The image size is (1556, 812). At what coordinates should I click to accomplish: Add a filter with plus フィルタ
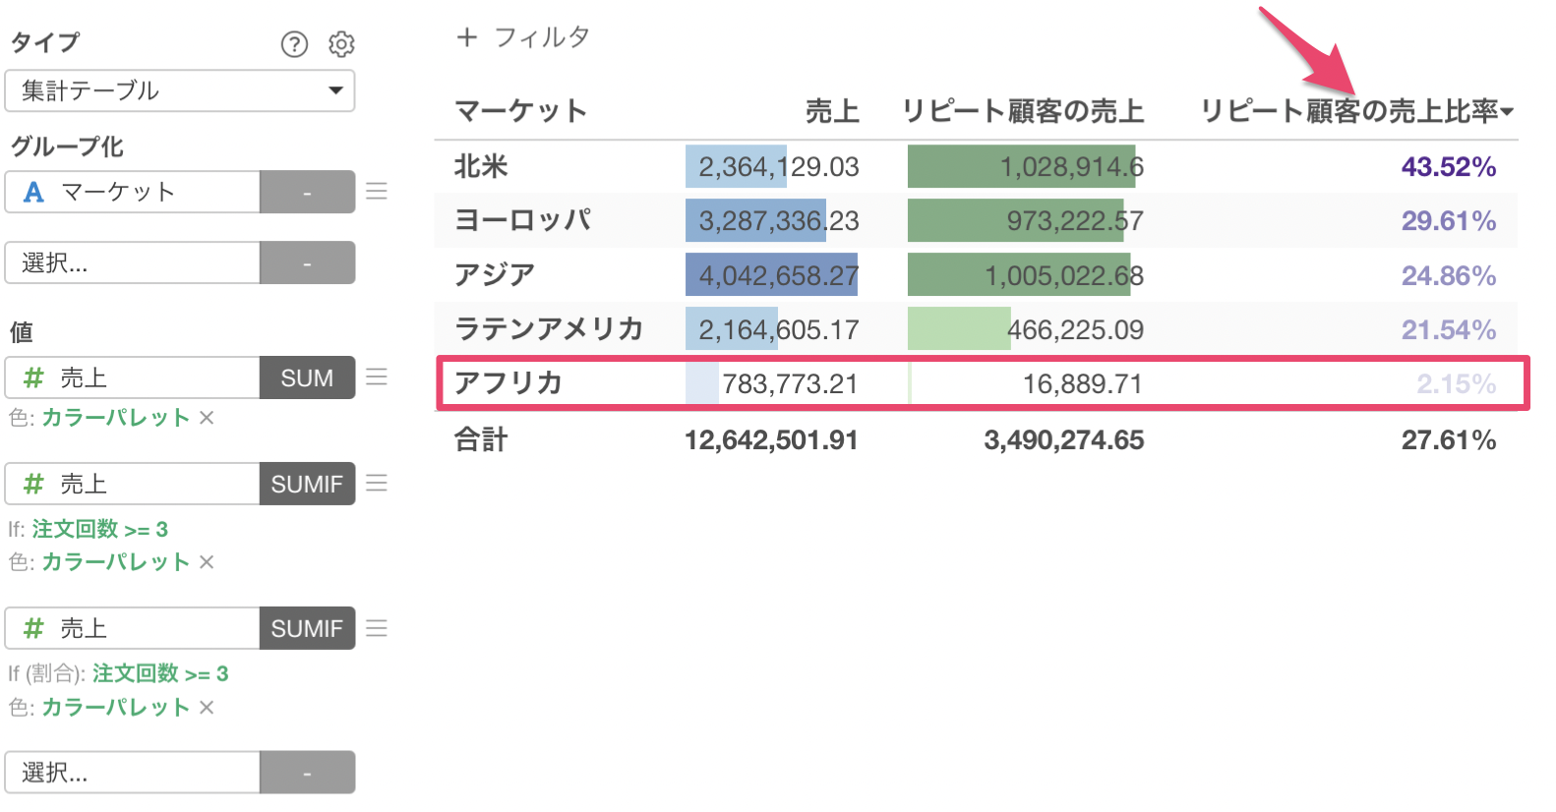pos(523,37)
